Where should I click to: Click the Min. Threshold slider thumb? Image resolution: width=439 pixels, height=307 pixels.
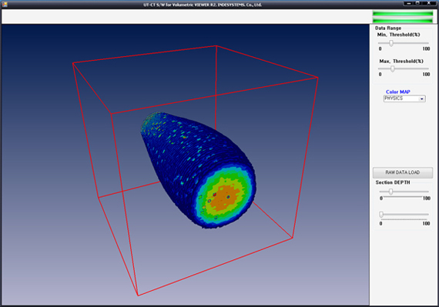pyautogui.click(x=391, y=43)
